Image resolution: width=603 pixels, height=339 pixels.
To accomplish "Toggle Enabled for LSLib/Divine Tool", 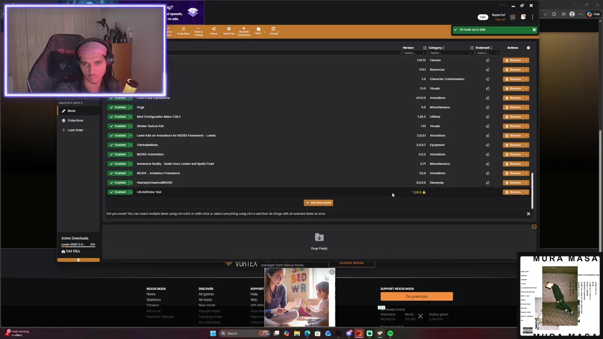I will [x=118, y=192].
